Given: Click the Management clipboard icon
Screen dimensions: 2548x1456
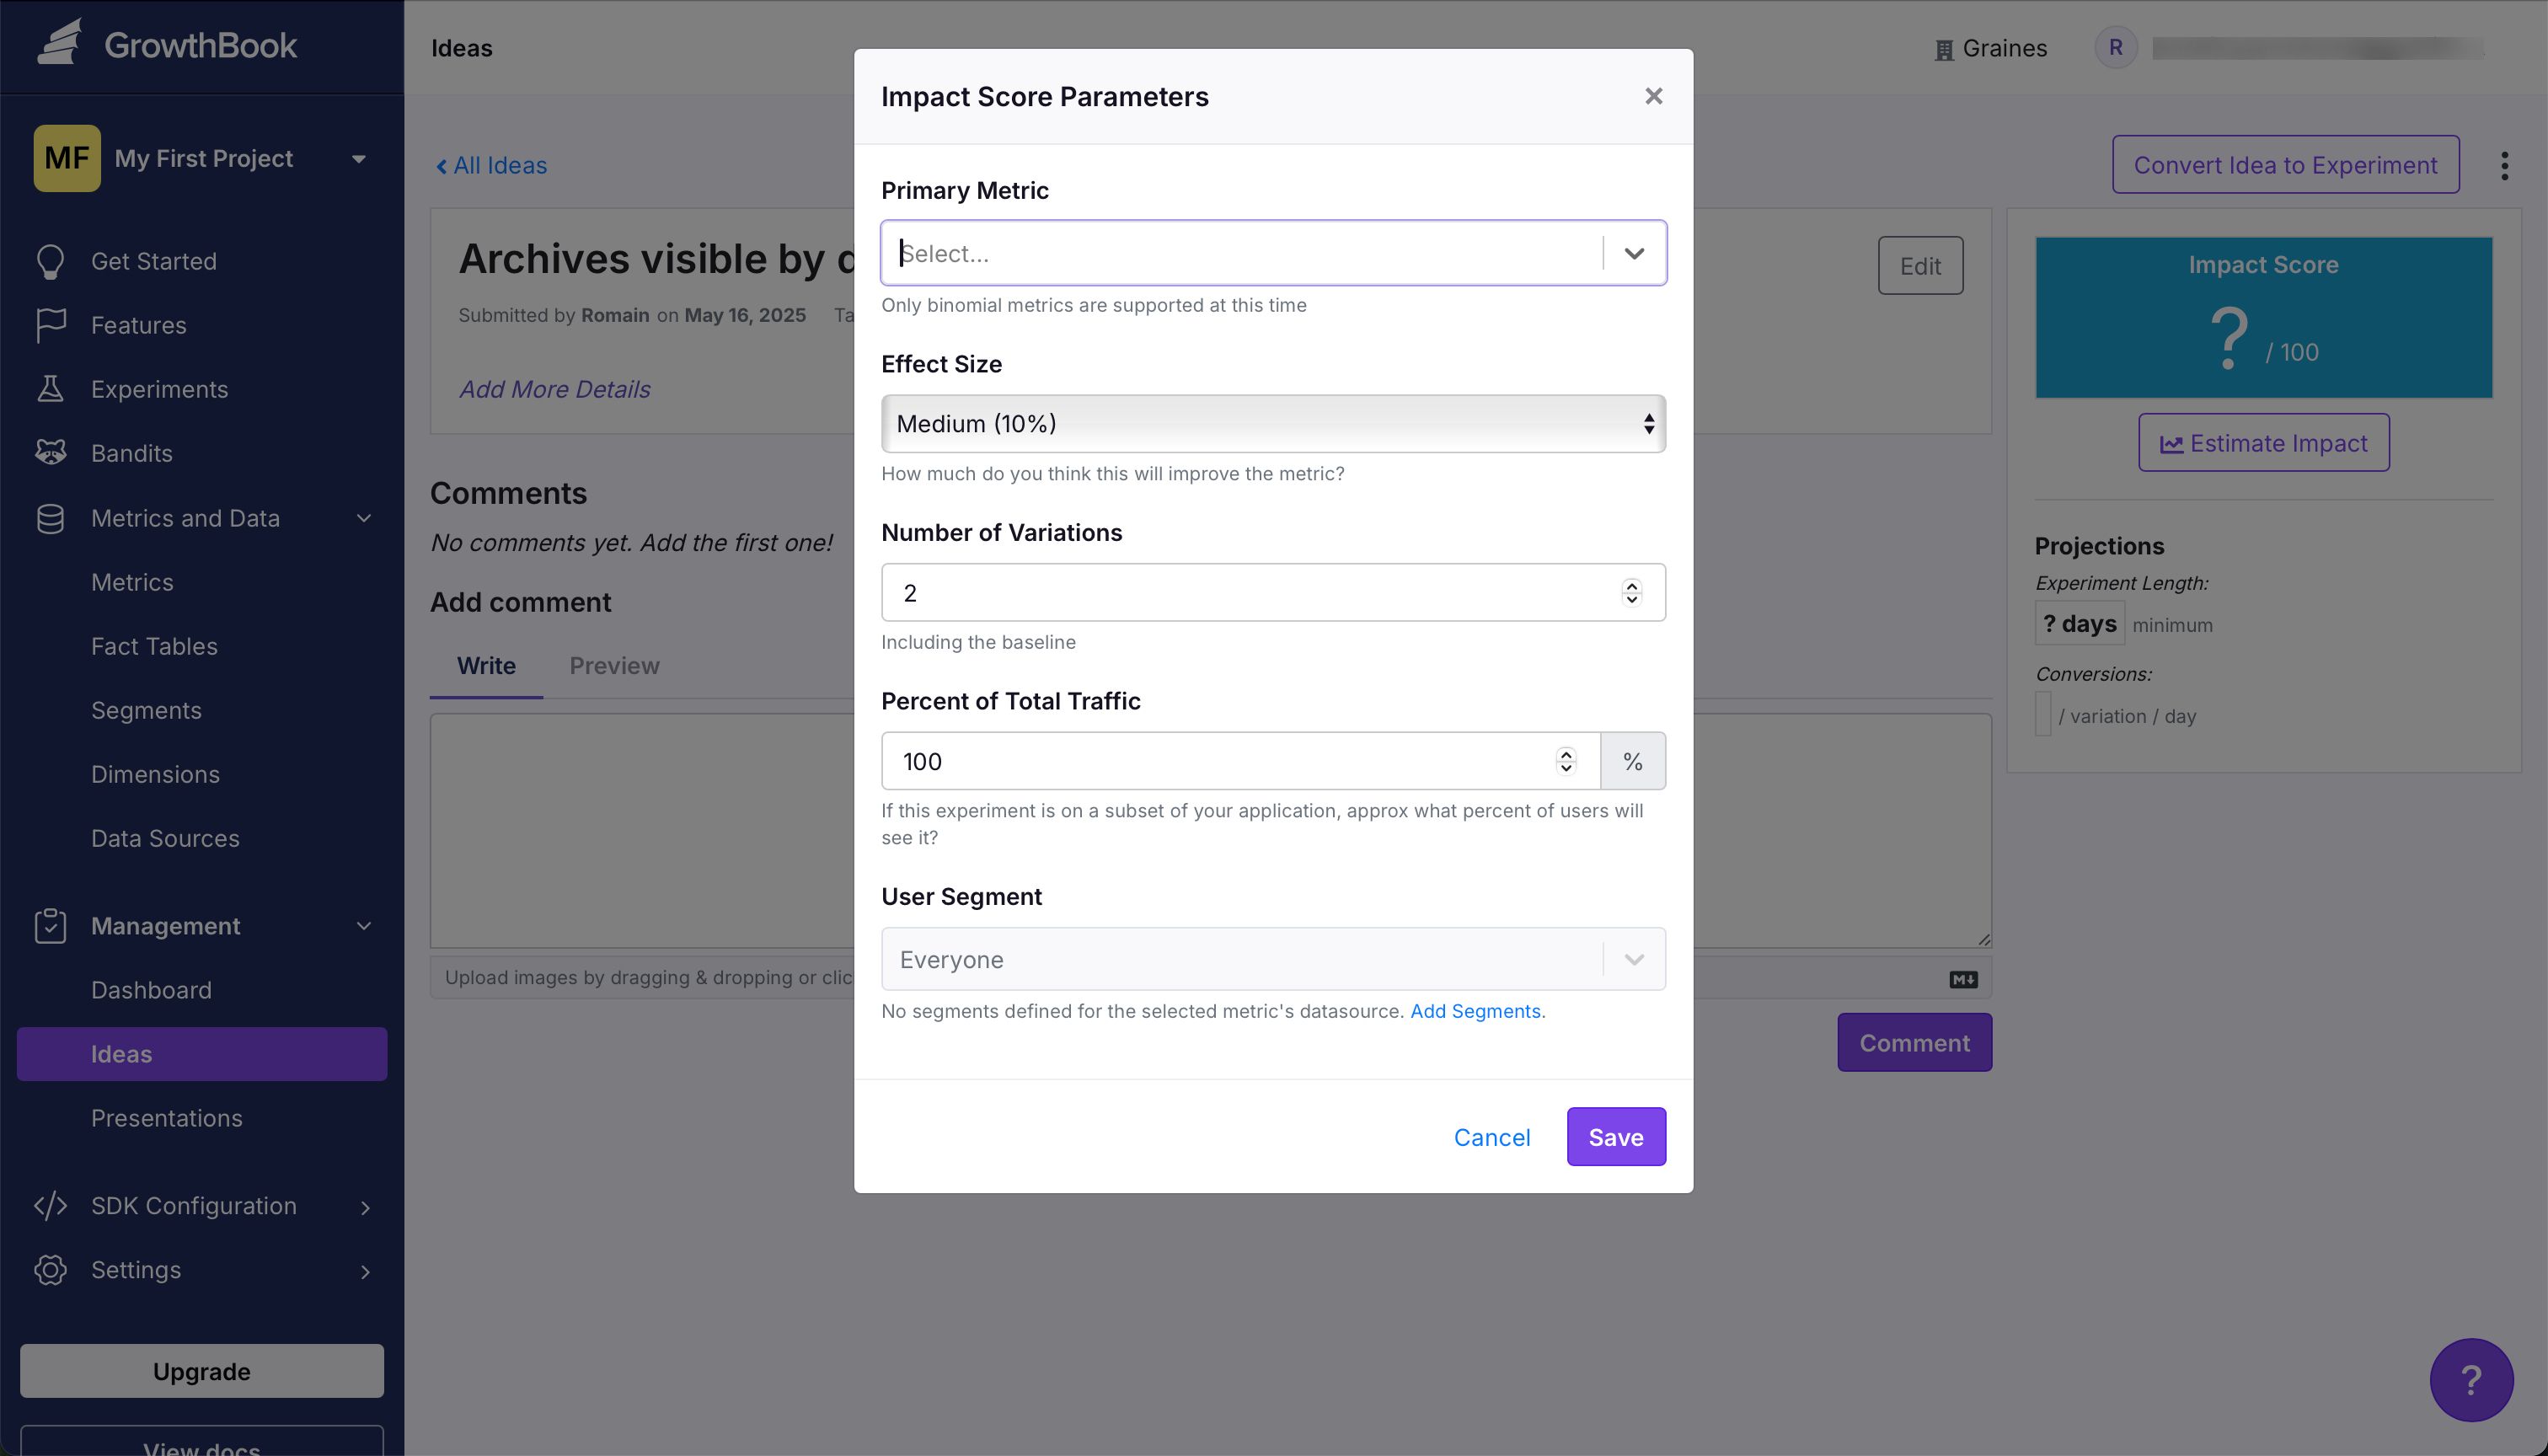Looking at the screenshot, I should click(x=50, y=926).
